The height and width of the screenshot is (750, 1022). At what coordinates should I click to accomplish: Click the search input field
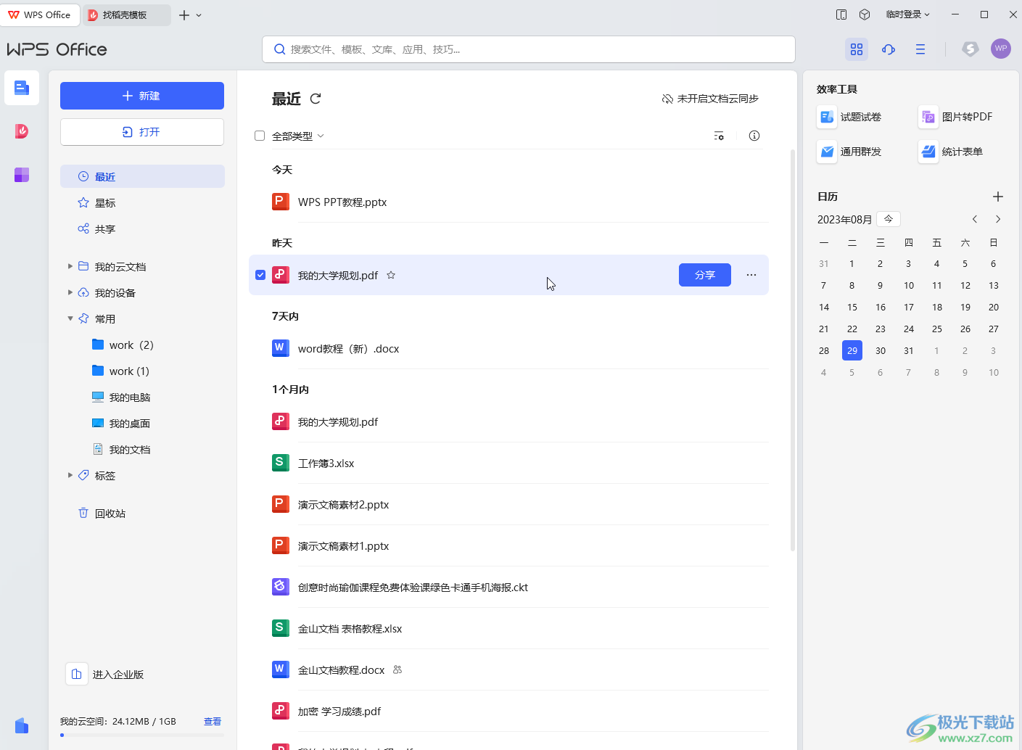pos(529,49)
